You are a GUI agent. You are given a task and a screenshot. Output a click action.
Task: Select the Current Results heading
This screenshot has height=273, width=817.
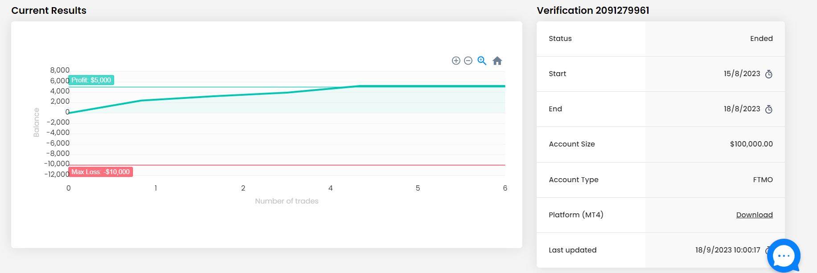pos(49,11)
